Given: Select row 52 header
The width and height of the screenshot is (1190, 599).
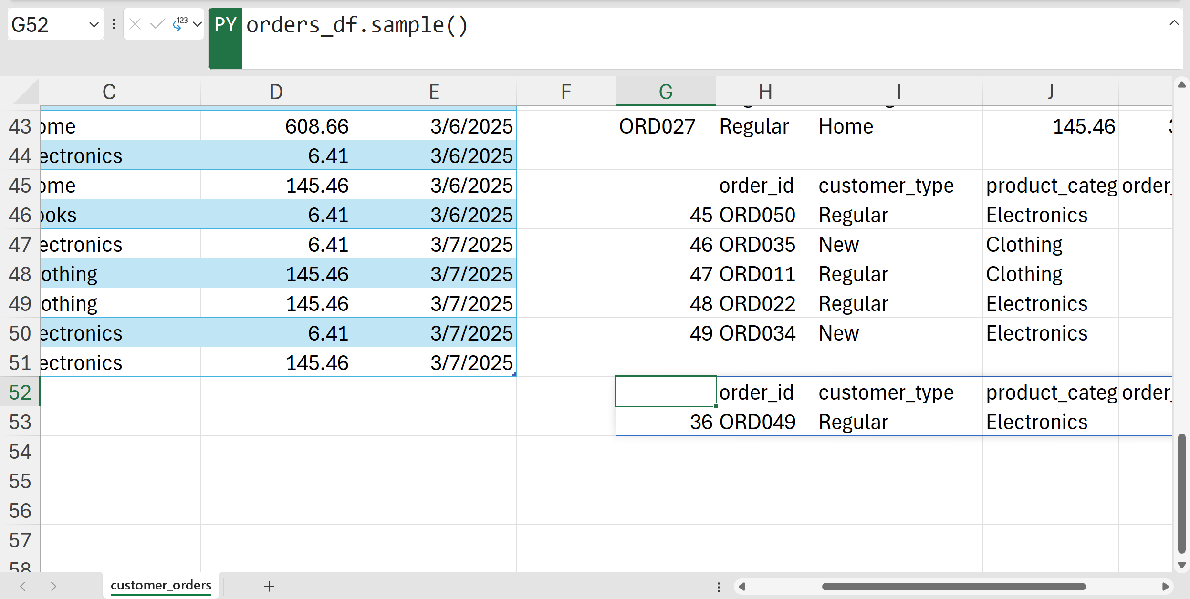Looking at the screenshot, I should pos(20,392).
